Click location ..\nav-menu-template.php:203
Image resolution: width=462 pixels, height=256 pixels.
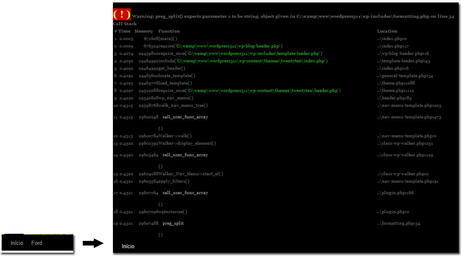(409, 106)
